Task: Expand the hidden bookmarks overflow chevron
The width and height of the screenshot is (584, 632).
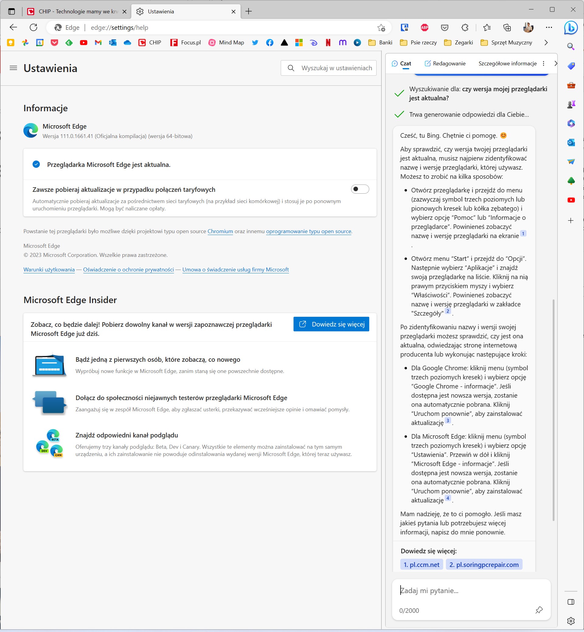Action: pyautogui.click(x=546, y=43)
